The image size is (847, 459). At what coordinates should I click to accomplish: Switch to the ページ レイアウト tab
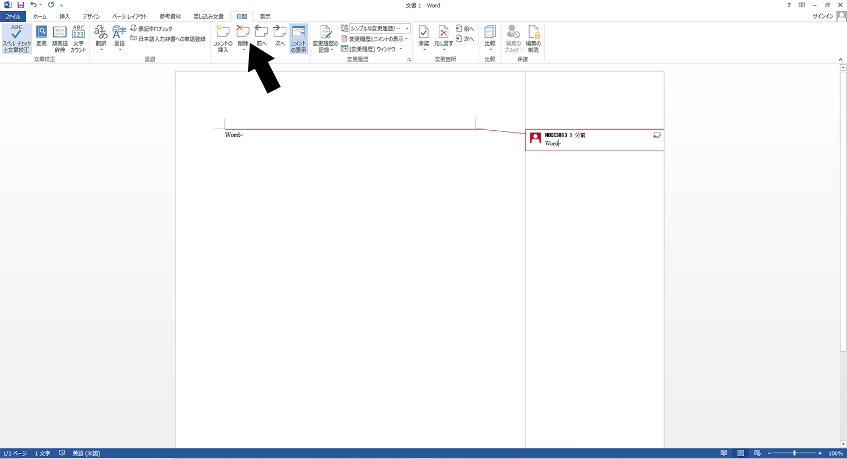pos(129,16)
